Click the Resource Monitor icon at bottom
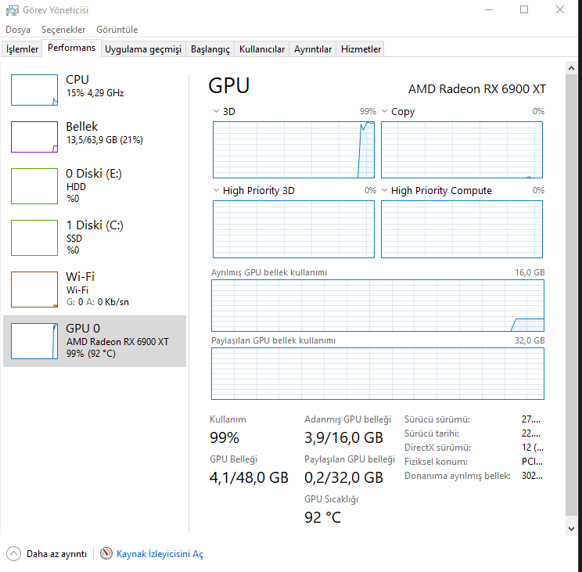This screenshot has height=572, width=582. 106,553
